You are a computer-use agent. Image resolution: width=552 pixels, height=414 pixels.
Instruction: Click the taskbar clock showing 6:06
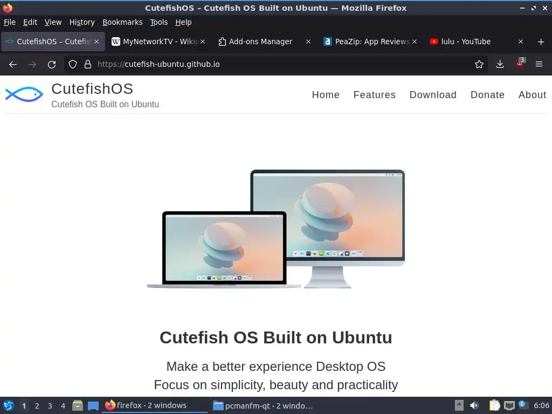pyautogui.click(x=541, y=405)
